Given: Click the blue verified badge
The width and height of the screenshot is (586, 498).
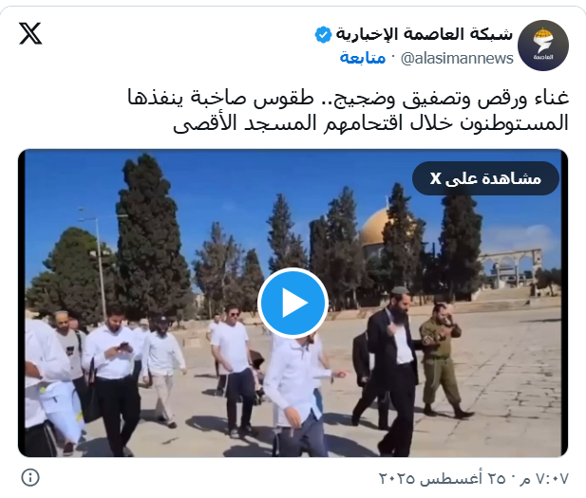Looking at the screenshot, I should (x=323, y=35).
